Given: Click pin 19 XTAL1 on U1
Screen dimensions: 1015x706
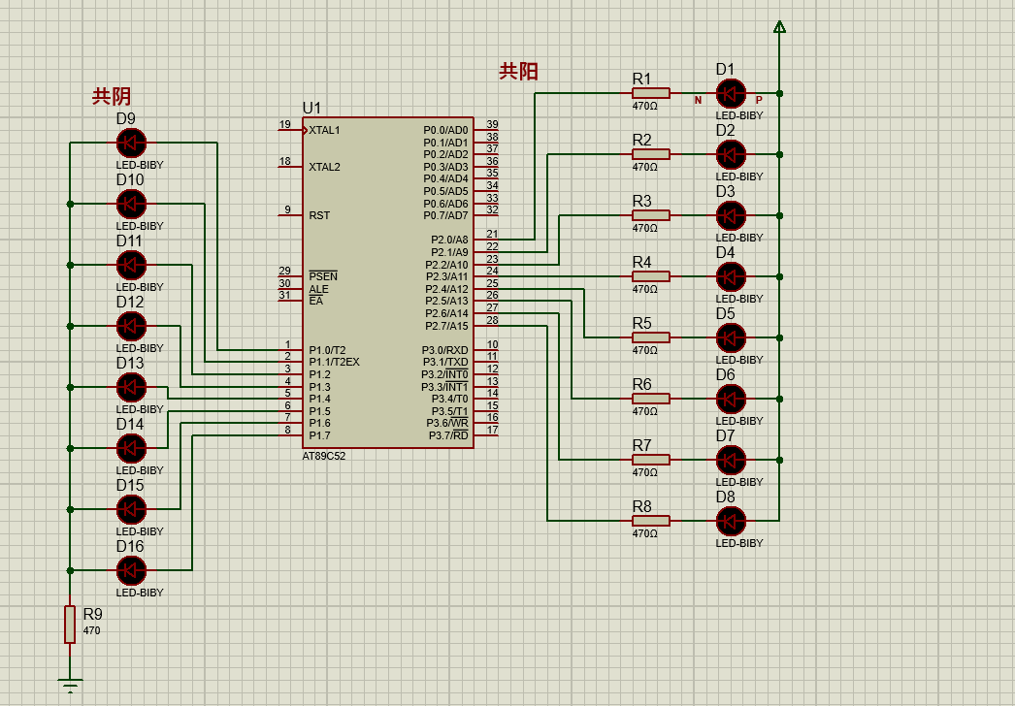Looking at the screenshot, I should pyautogui.click(x=291, y=130).
